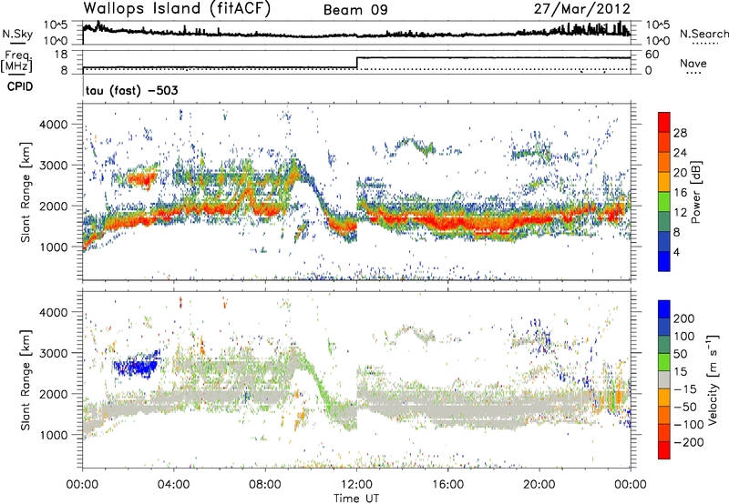
Task: Click the tau (fast) -503 text
Action: [131, 90]
